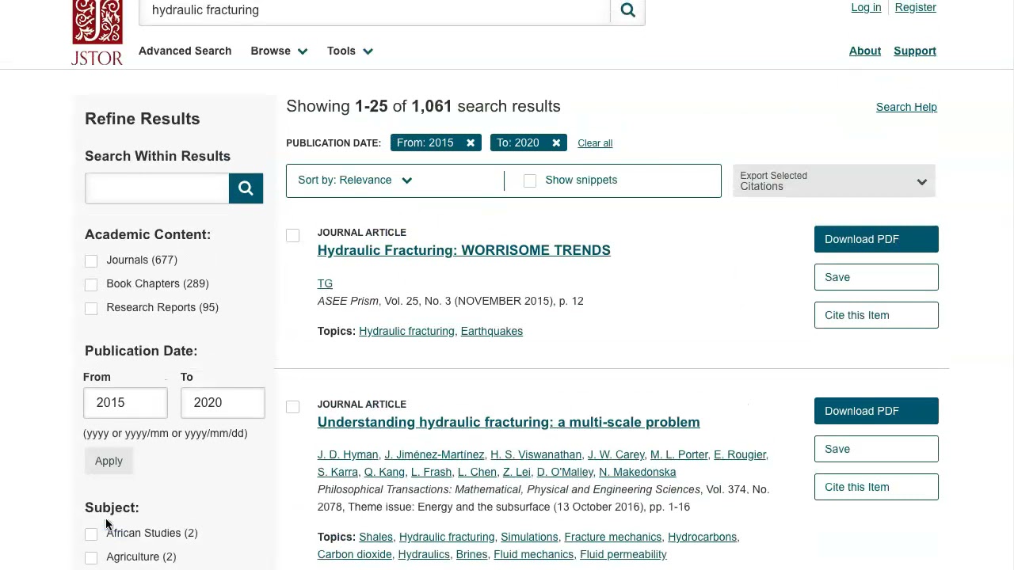The image size is (1014, 570).
Task: Focus the main search box
Action: [374, 11]
